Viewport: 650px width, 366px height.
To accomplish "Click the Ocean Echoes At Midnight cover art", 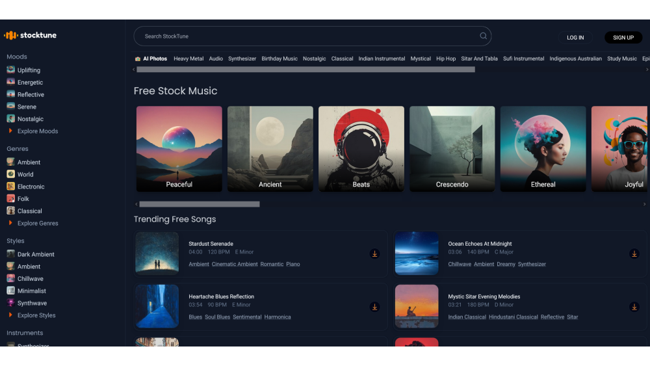I will point(417,254).
